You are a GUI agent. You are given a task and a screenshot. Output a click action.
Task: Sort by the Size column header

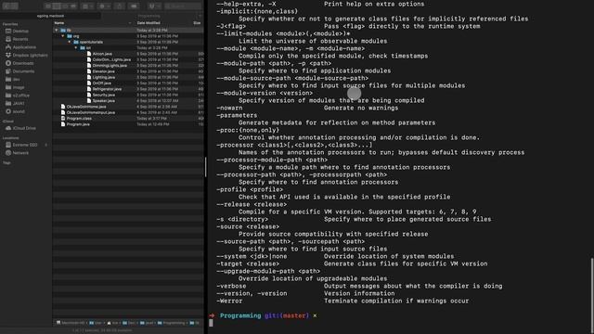[198, 23]
